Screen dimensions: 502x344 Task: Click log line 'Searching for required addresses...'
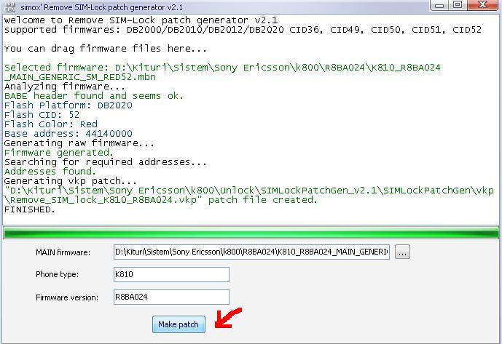coord(106,161)
